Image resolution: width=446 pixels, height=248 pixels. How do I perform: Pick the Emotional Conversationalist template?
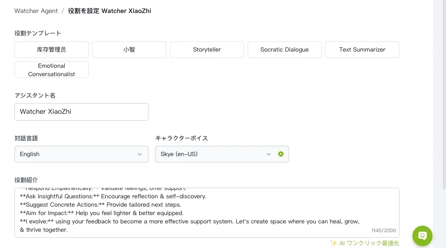pyautogui.click(x=52, y=70)
